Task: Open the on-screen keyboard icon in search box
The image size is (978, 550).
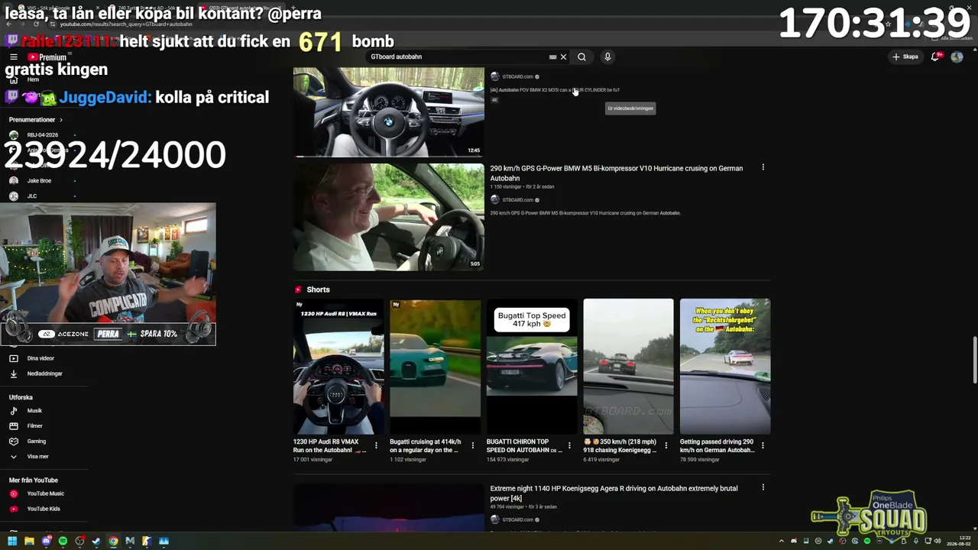Action: (552, 57)
